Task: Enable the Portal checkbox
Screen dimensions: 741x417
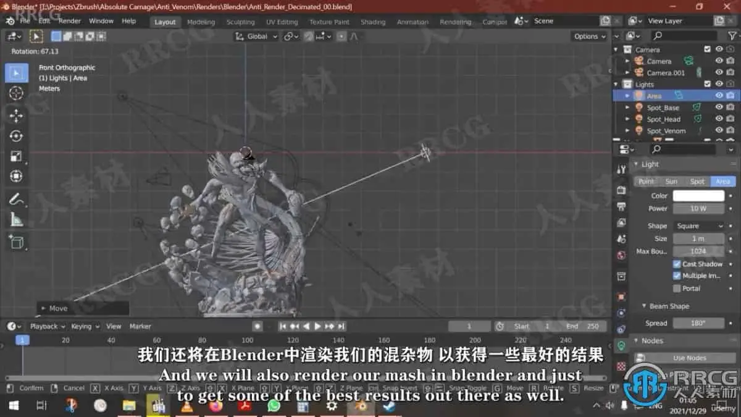Action: coord(677,288)
